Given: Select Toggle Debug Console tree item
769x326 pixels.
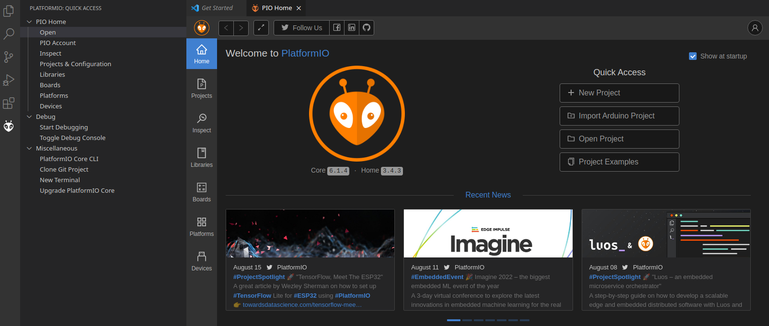Looking at the screenshot, I should [x=103, y=138].
